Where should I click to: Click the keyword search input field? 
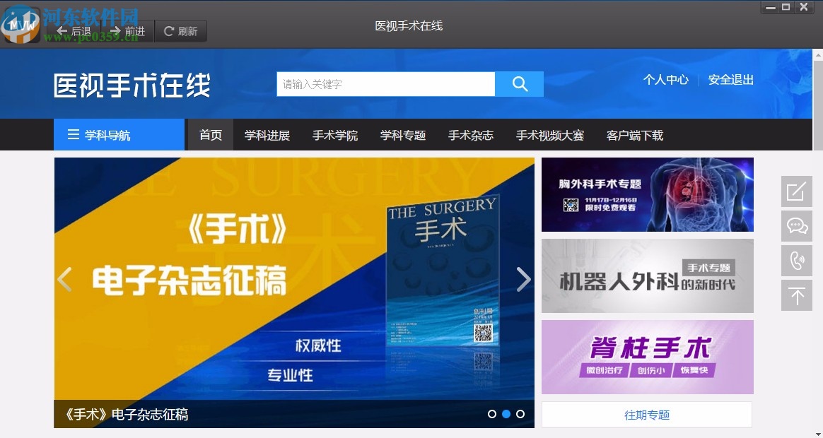[x=385, y=83]
